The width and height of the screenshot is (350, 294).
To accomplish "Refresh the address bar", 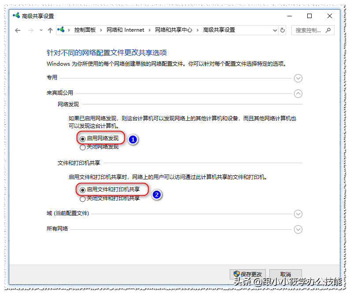I will 283,30.
